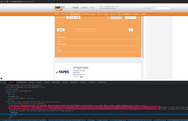Open ABOUT LogiMAT navigation item
The width and height of the screenshot is (188, 121).
click(65, 14)
